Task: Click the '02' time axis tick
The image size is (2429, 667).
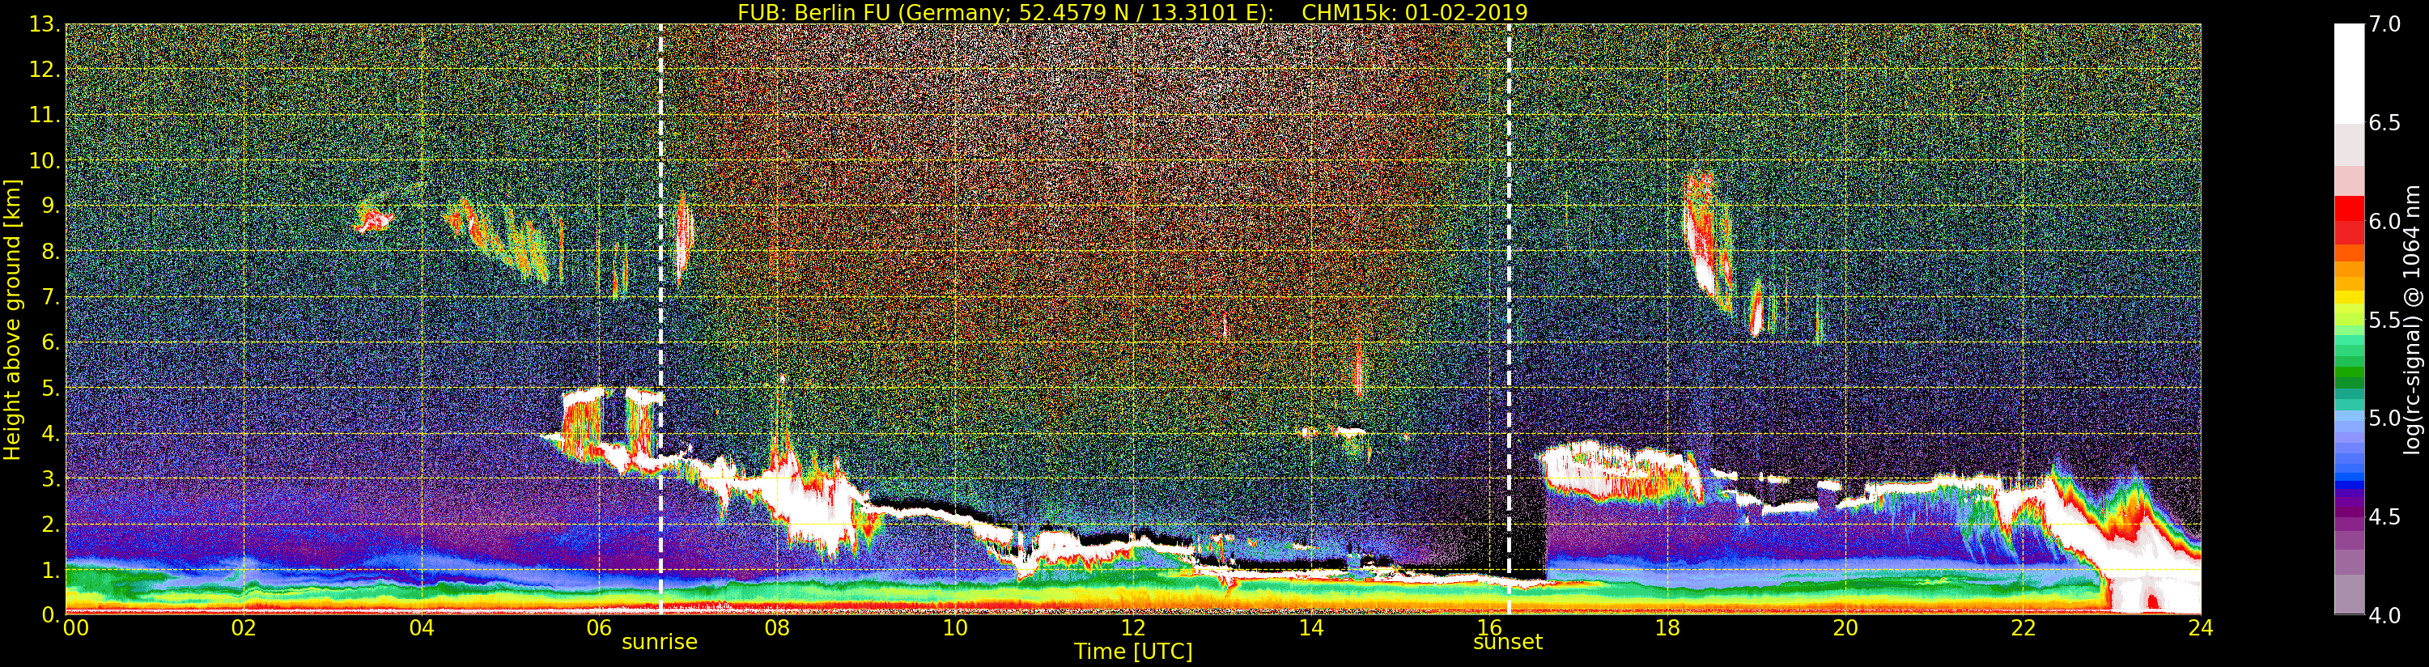Action: click(244, 628)
